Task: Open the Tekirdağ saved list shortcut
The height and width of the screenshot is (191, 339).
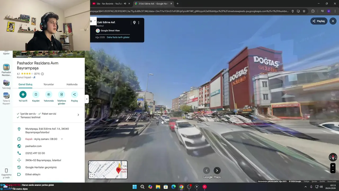Action: [6, 85]
